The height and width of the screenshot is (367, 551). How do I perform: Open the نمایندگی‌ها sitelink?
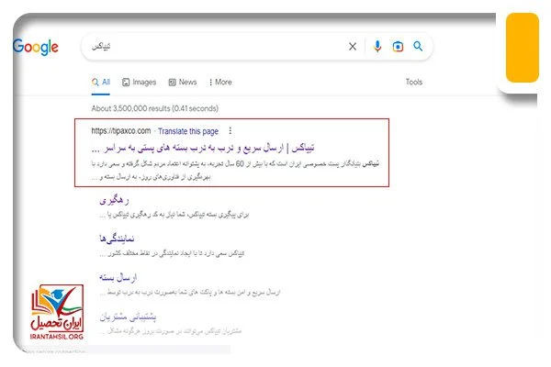(x=117, y=239)
